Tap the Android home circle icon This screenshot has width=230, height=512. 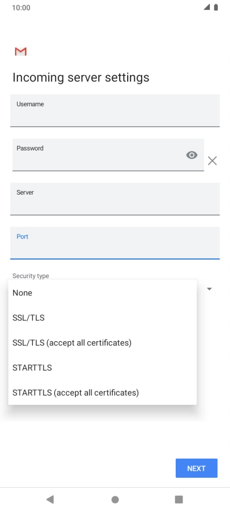click(x=115, y=499)
